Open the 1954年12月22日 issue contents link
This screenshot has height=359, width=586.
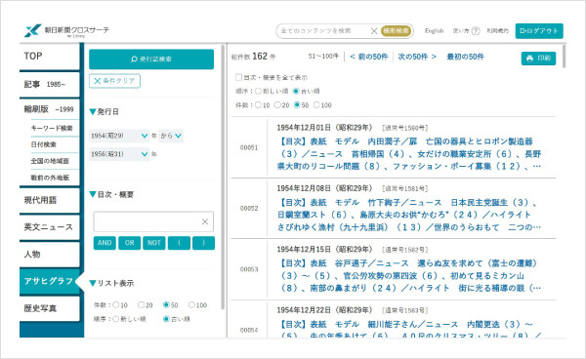point(409,330)
